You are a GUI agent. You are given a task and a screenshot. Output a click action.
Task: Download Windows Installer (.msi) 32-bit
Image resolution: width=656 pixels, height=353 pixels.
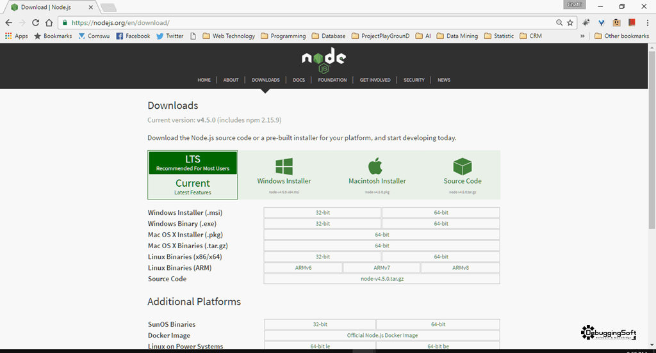pos(323,213)
